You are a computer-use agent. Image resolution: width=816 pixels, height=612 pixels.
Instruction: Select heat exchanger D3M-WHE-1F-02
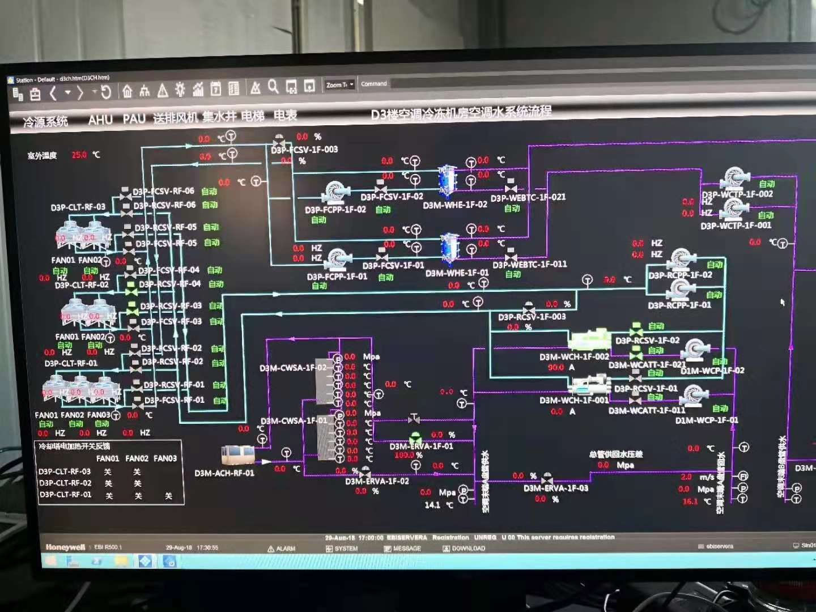[448, 181]
